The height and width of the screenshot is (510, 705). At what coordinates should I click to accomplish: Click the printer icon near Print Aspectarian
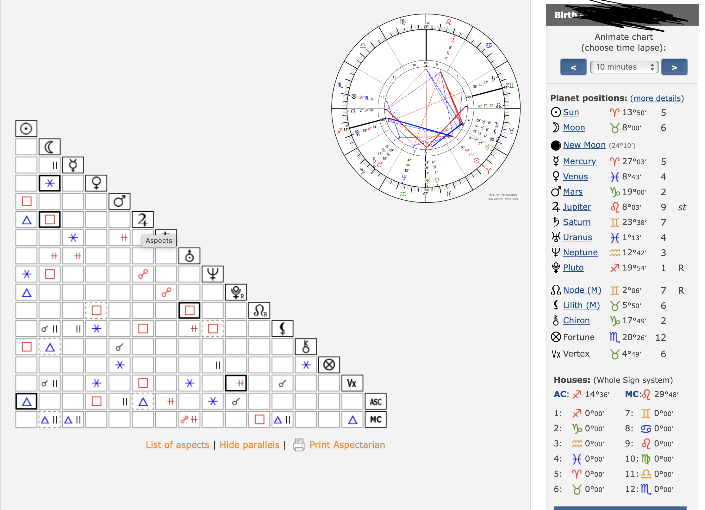[x=299, y=445]
